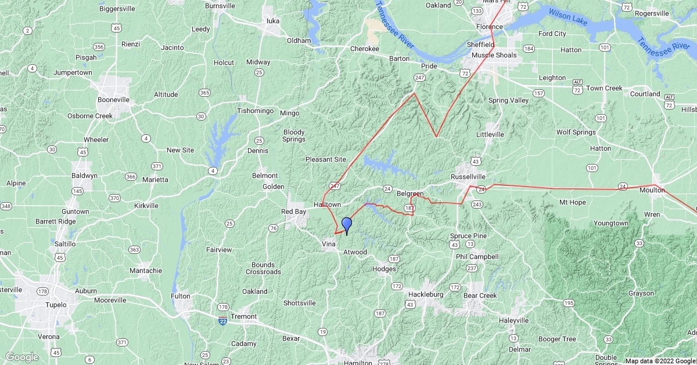
Task: Select route 184 shield near Muscle Shoals
Action: tap(529, 49)
